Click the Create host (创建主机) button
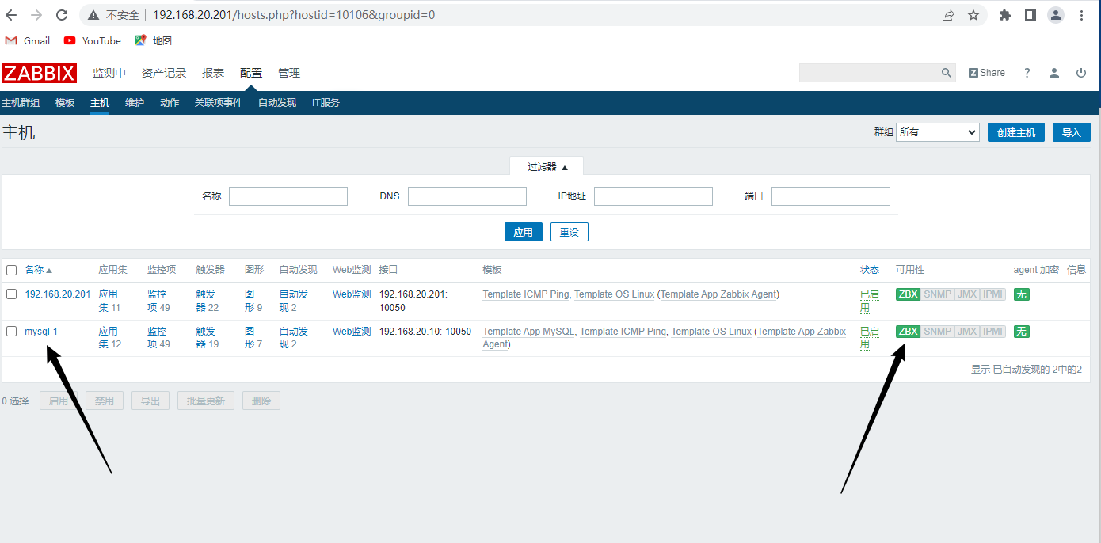 pyautogui.click(x=1015, y=132)
